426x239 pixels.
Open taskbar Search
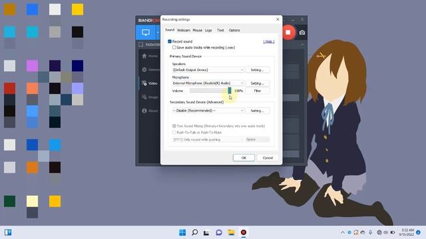[194, 232]
